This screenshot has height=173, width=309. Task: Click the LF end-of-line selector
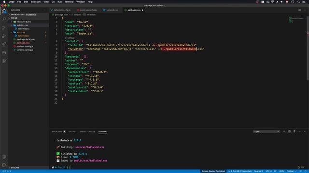coord(275,171)
